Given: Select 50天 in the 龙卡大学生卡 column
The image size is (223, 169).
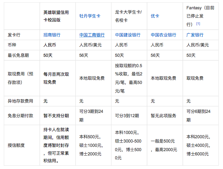Looking at the screenshot, I should (119, 55).
